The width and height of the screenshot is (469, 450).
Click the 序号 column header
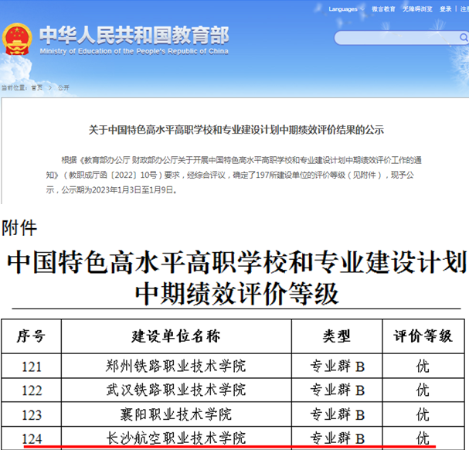pyautogui.click(x=32, y=336)
